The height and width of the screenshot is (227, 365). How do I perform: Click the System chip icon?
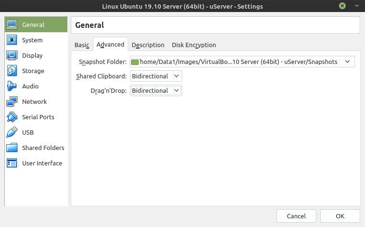click(12, 40)
